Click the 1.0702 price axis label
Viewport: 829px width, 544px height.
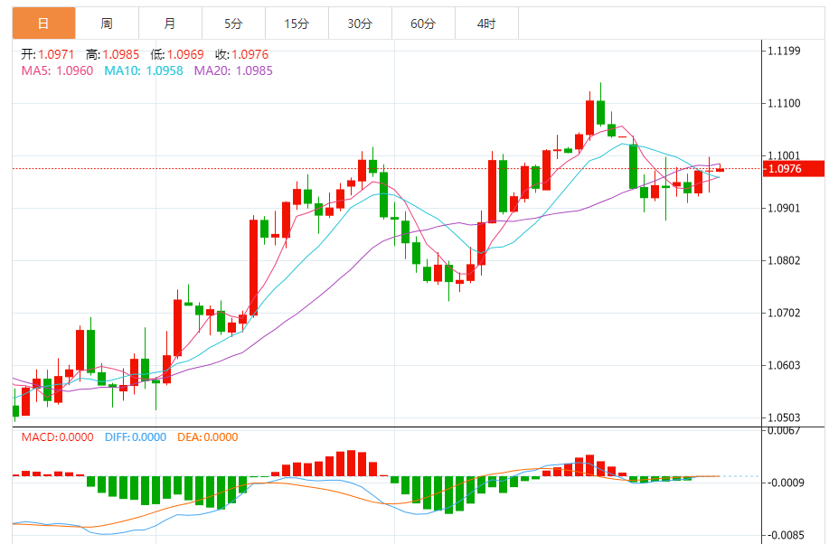(x=784, y=313)
